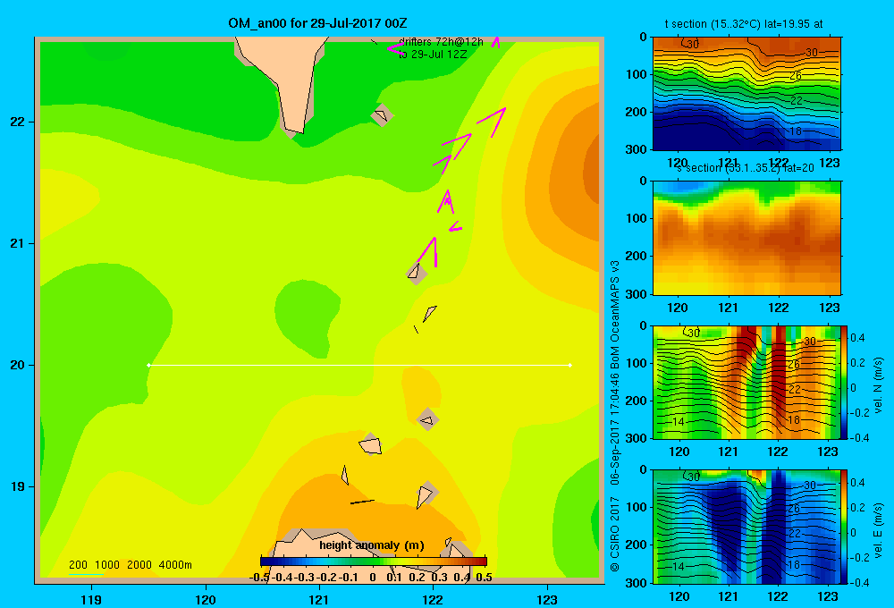Click the east endpoint of the white transect line
The width and height of the screenshot is (894, 608).
[570, 365]
